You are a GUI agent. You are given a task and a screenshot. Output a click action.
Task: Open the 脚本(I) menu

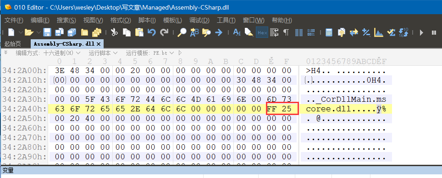pyautogui.click(x=147, y=20)
